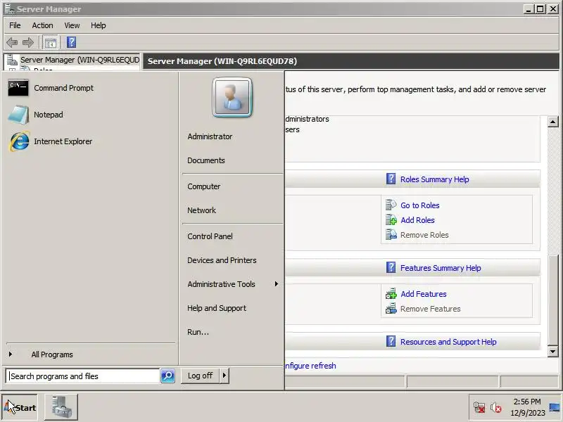Expand Administrative Tools submenu arrow

[x=276, y=284]
